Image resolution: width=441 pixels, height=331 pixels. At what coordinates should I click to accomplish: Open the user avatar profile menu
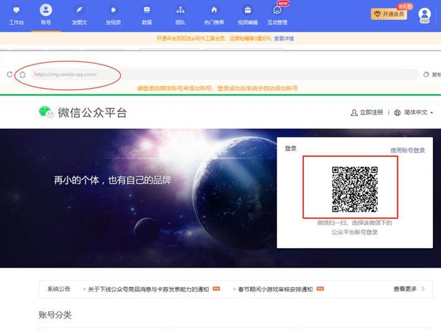(424, 15)
